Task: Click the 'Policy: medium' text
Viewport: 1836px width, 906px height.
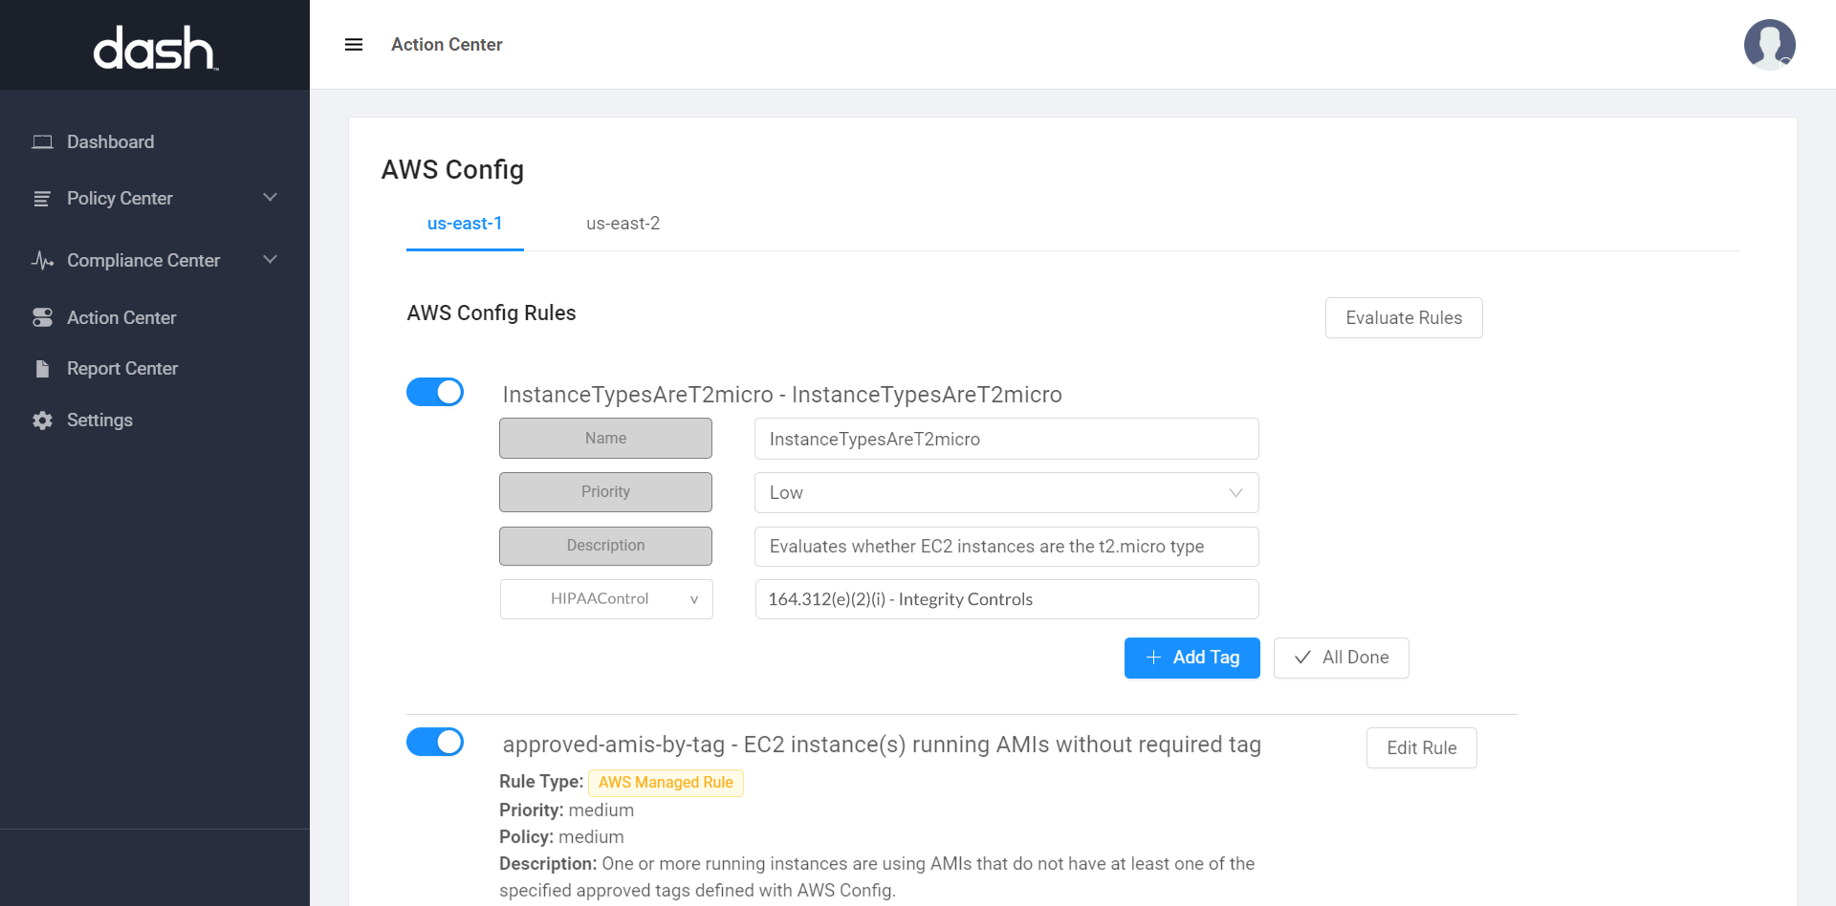Action: [561, 837]
